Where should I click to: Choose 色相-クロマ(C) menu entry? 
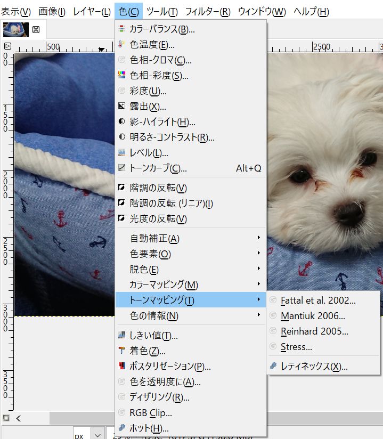point(190,60)
